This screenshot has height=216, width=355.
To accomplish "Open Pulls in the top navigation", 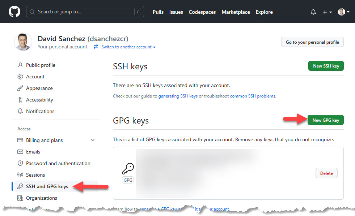I will coord(158,12).
